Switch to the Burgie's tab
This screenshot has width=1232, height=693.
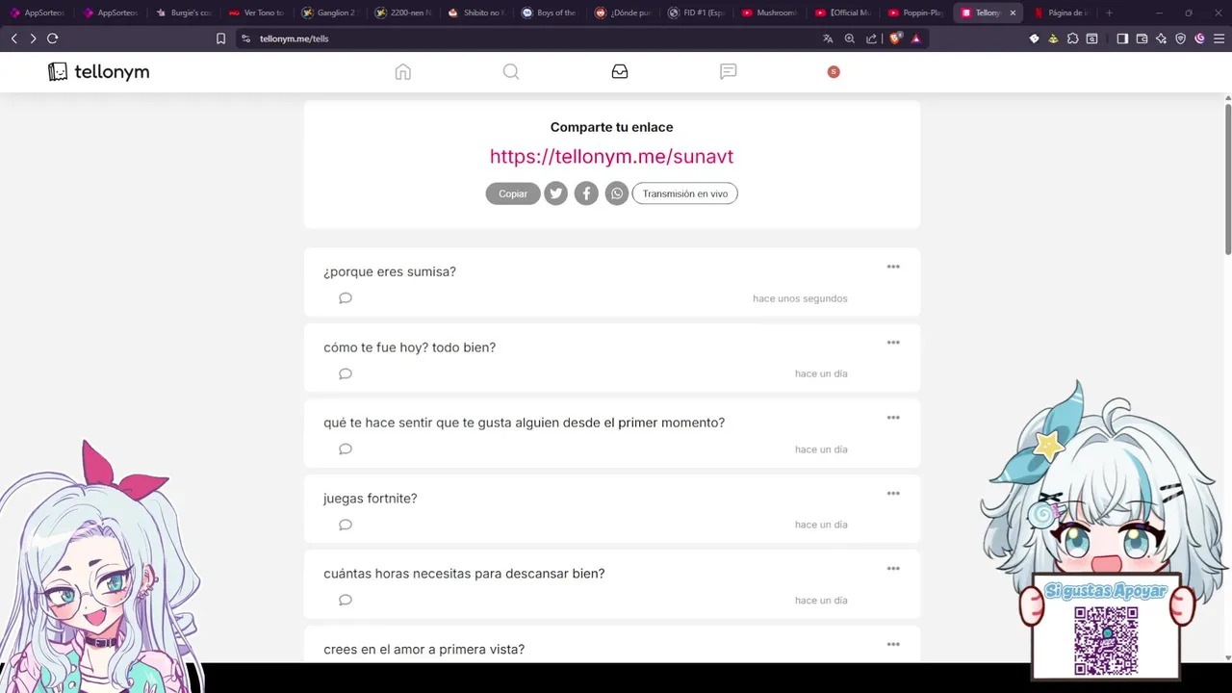click(x=184, y=13)
